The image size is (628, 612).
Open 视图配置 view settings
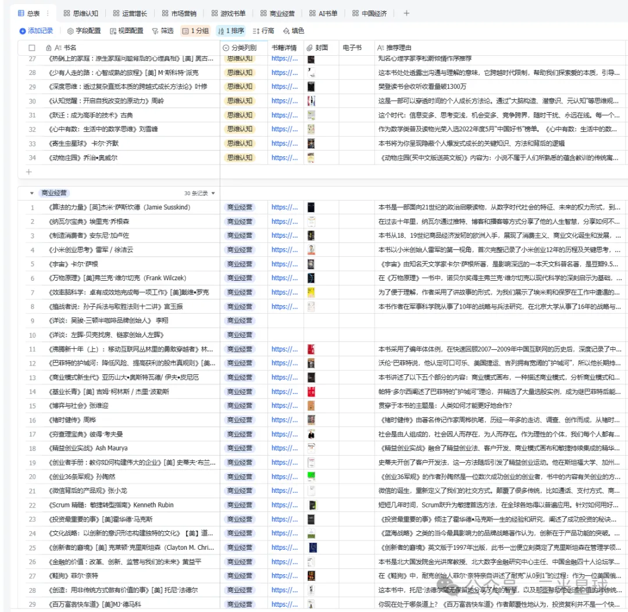pos(126,31)
